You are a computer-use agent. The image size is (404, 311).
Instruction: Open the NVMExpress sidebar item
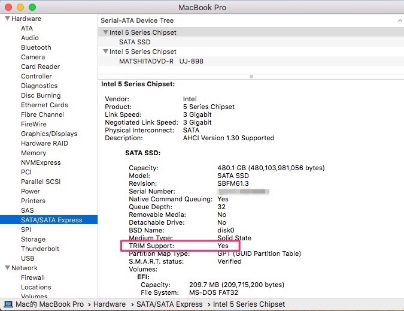click(x=41, y=162)
